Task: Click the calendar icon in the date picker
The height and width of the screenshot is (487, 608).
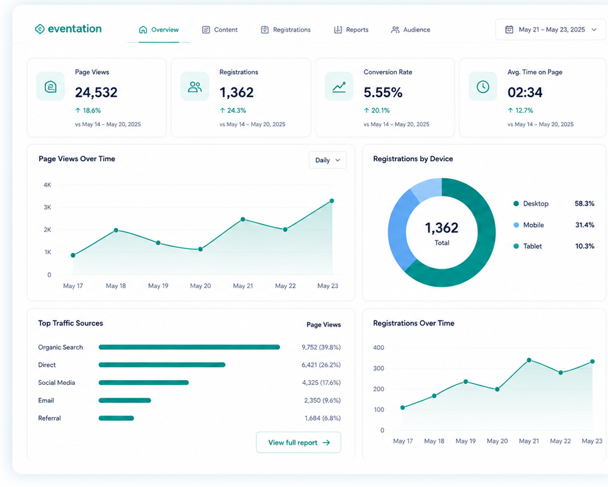Action: [509, 29]
